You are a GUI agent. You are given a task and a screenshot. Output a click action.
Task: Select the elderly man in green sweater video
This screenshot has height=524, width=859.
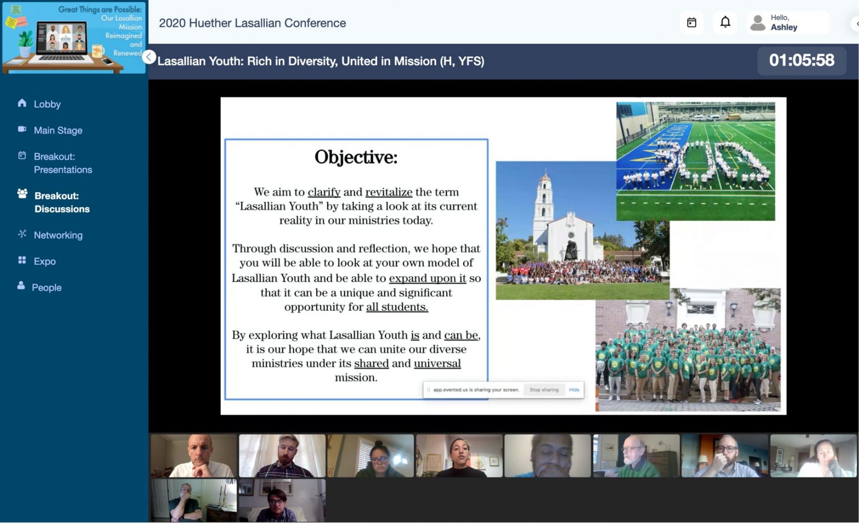(x=636, y=456)
